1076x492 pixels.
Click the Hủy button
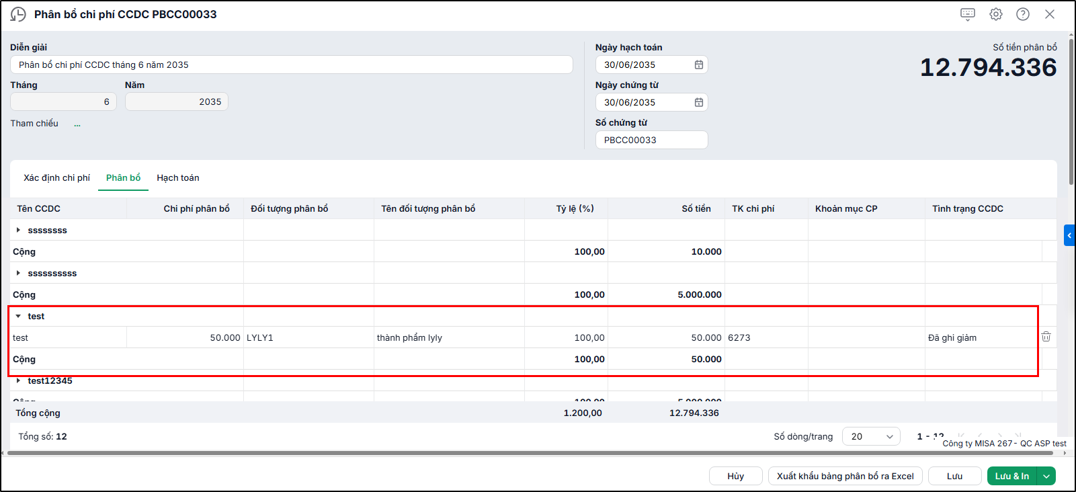pos(736,476)
